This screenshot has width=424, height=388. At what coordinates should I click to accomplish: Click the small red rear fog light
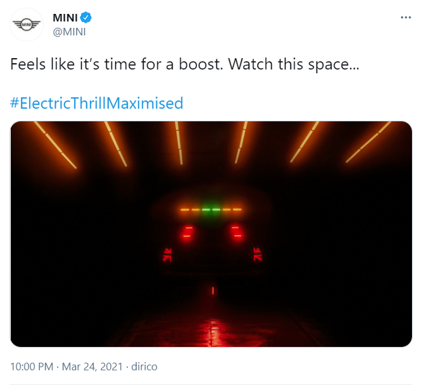coord(213,291)
